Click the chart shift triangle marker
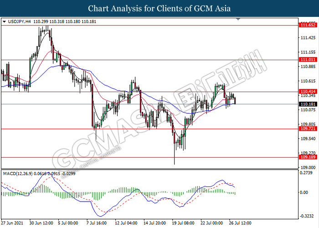 (238, 19)
